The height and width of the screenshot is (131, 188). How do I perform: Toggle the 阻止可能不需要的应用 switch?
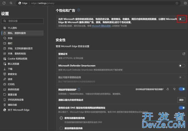coord(182,77)
